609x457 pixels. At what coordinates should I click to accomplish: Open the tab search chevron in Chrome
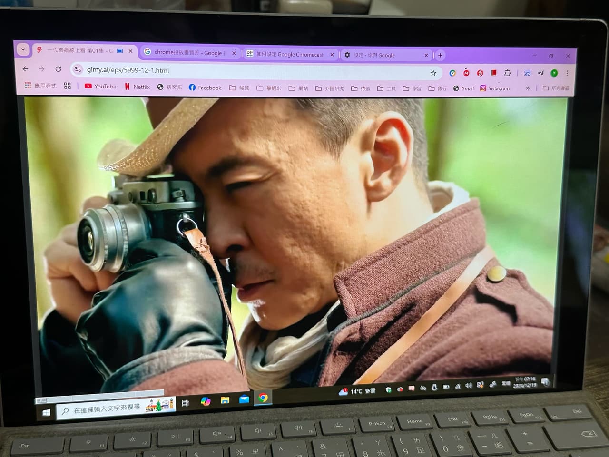coord(23,49)
